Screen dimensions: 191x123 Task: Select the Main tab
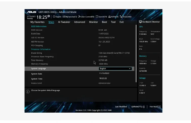click(x=51, y=22)
